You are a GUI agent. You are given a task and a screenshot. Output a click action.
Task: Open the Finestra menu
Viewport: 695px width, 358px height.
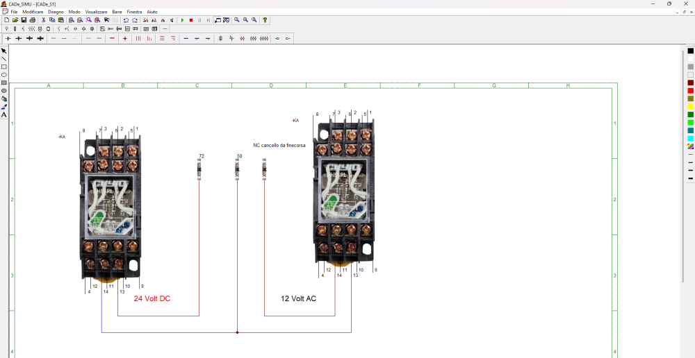(134, 12)
